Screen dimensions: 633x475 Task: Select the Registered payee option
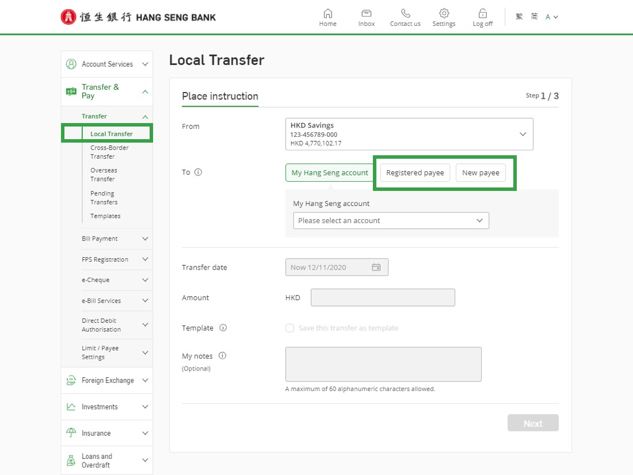coord(415,173)
